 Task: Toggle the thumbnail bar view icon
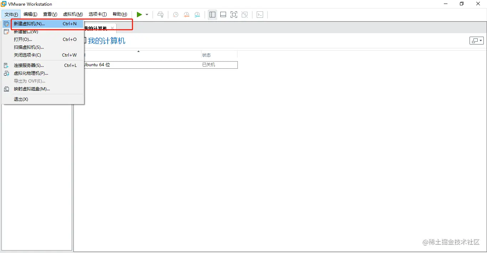pyautogui.click(x=223, y=15)
